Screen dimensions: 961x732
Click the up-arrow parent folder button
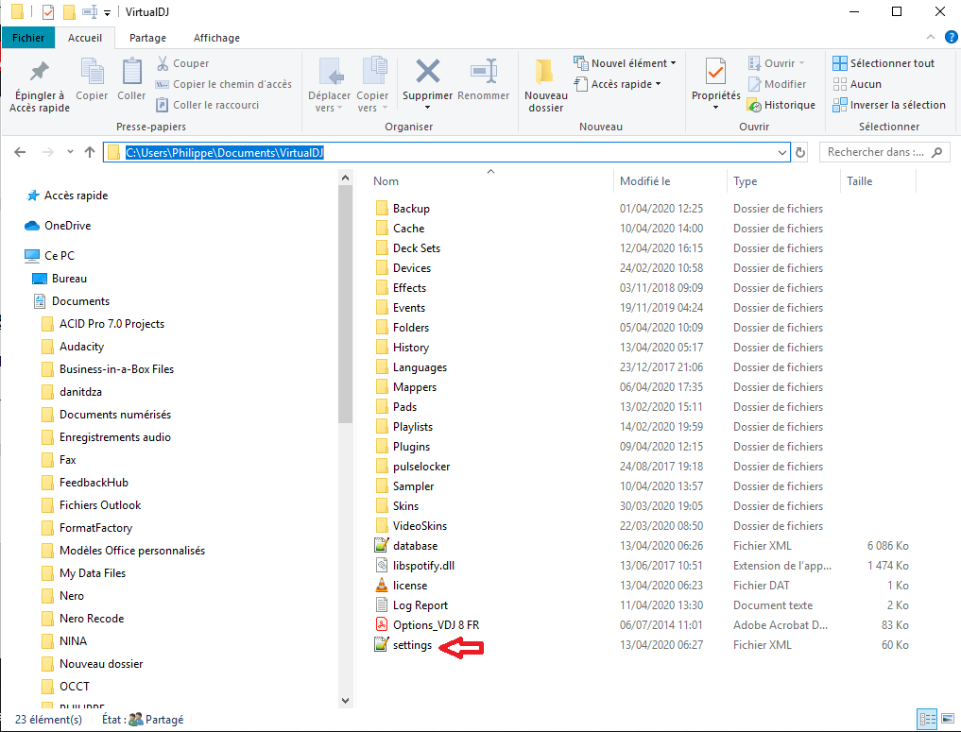[x=90, y=152]
